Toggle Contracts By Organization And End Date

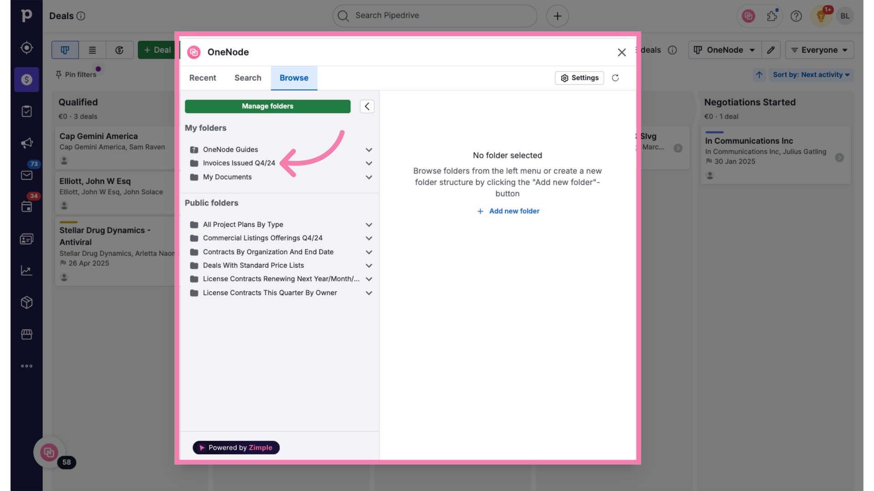[x=368, y=252]
